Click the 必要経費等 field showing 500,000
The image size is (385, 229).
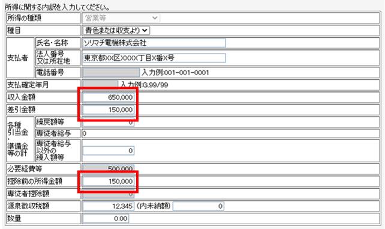pos(109,169)
